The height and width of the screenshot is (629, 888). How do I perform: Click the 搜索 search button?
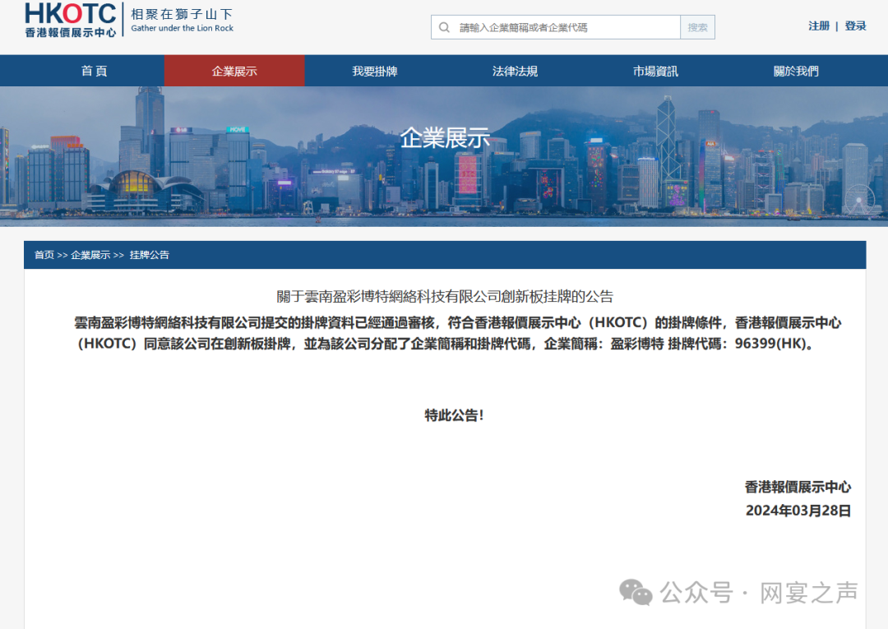pos(698,27)
